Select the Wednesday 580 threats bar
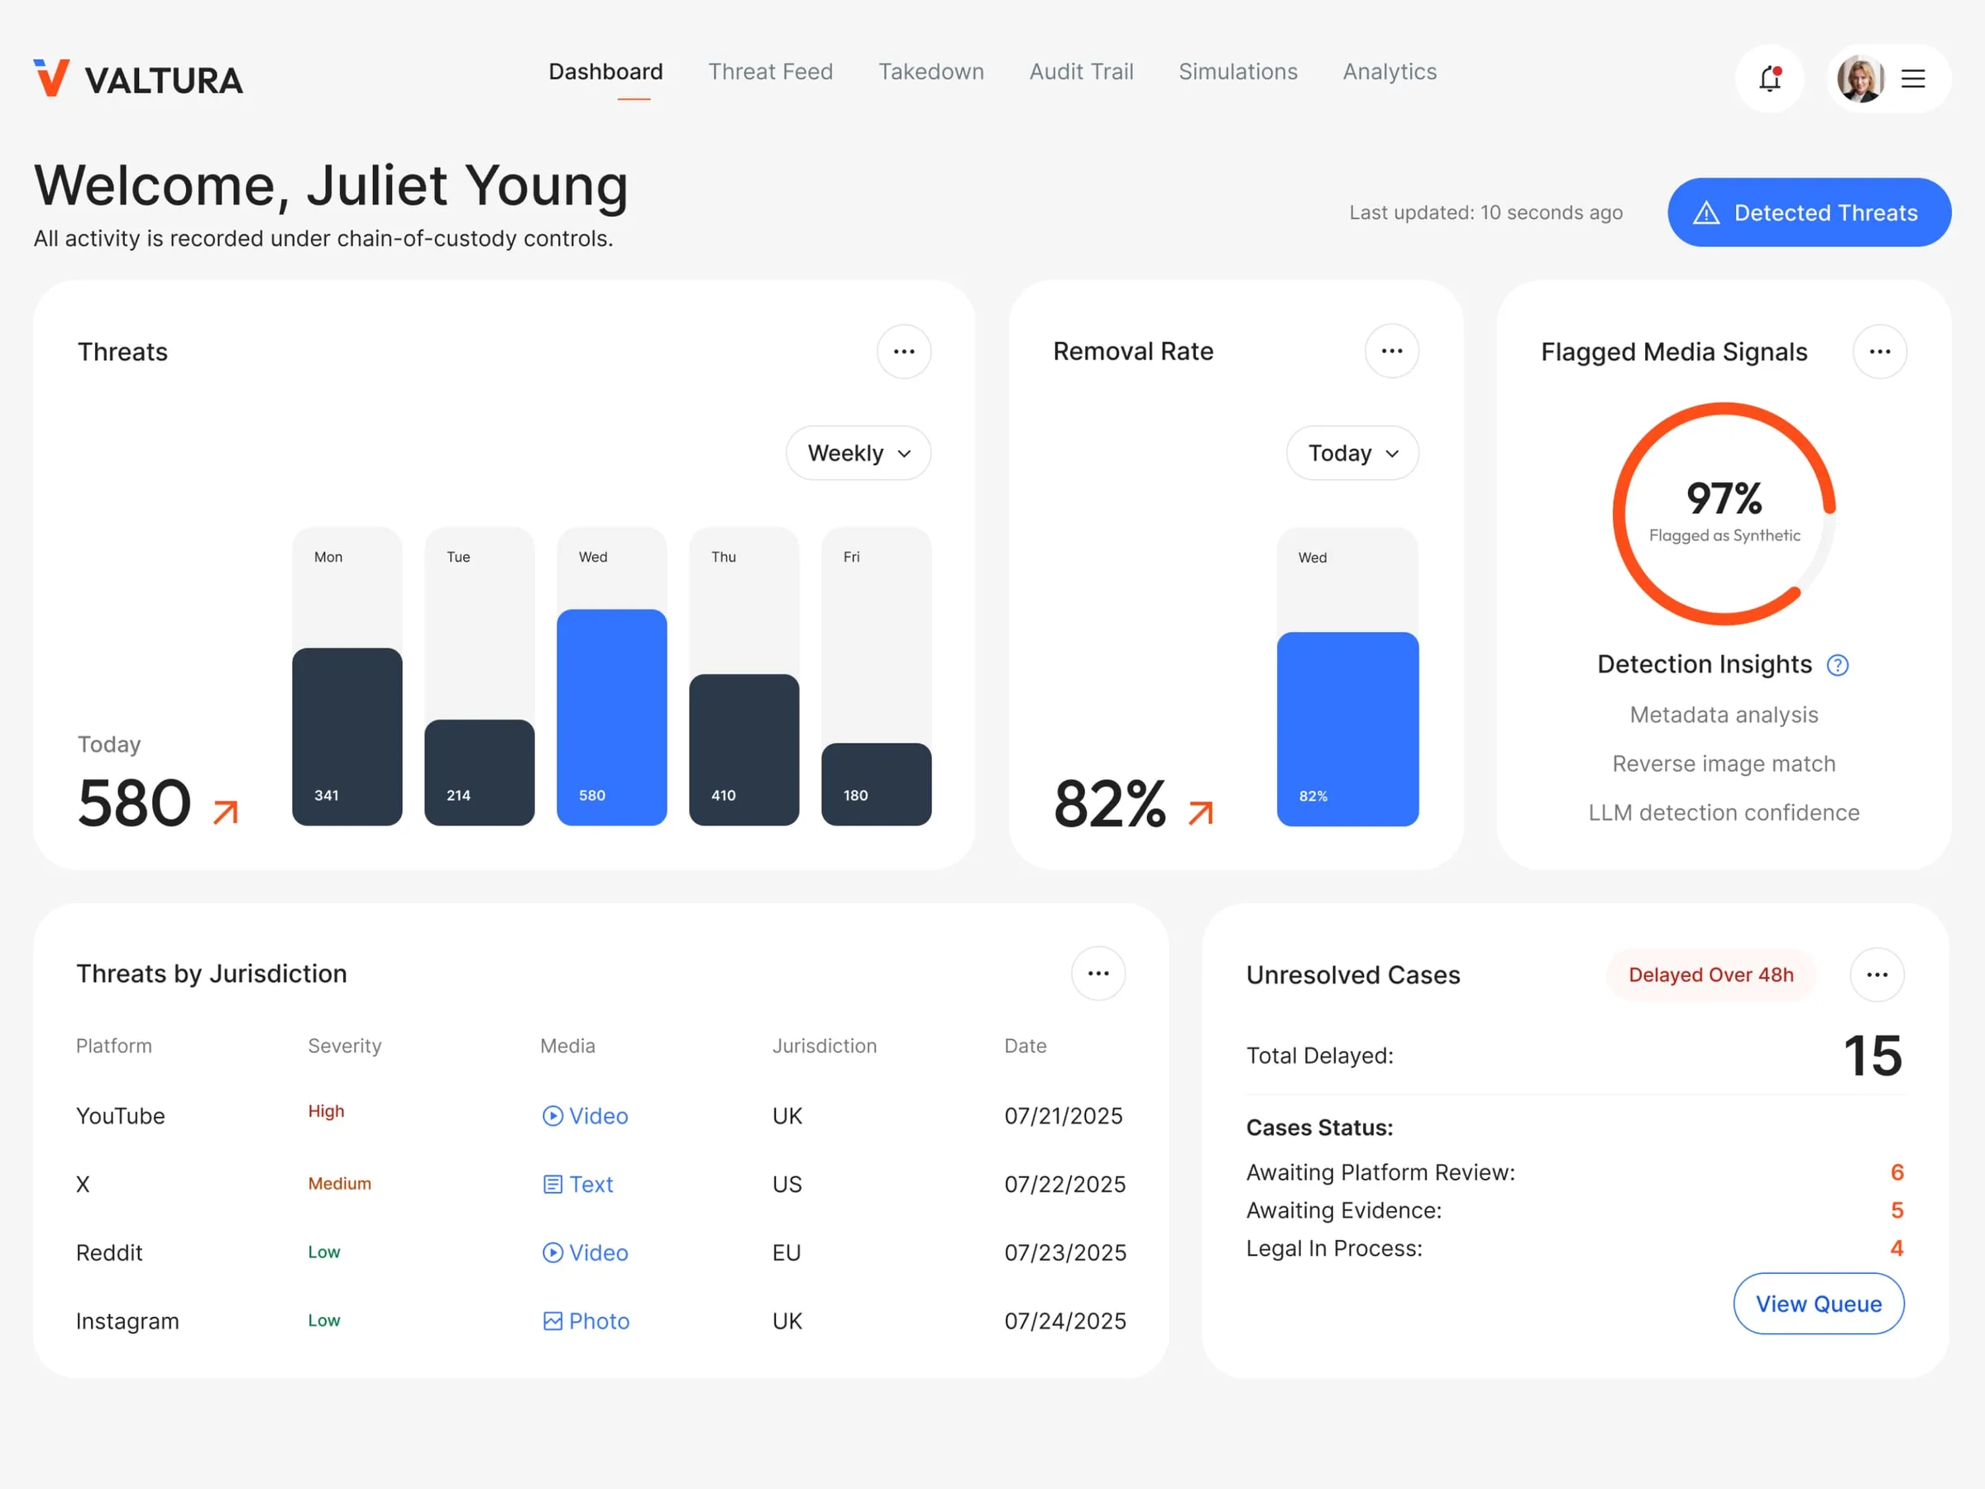This screenshot has height=1489, width=1985. pyautogui.click(x=612, y=718)
